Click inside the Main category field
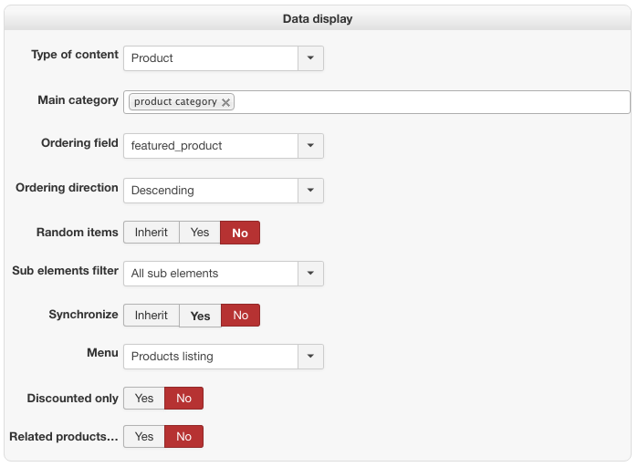Screen dimensions: 638x467 (x=429, y=102)
